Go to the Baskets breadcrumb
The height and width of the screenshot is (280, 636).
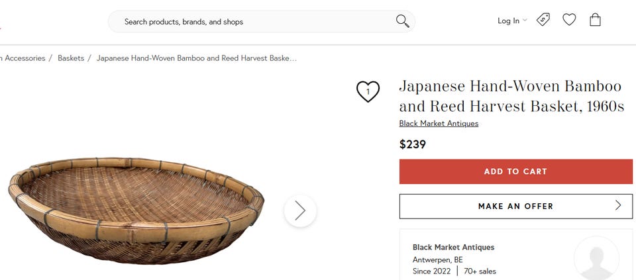coord(71,58)
